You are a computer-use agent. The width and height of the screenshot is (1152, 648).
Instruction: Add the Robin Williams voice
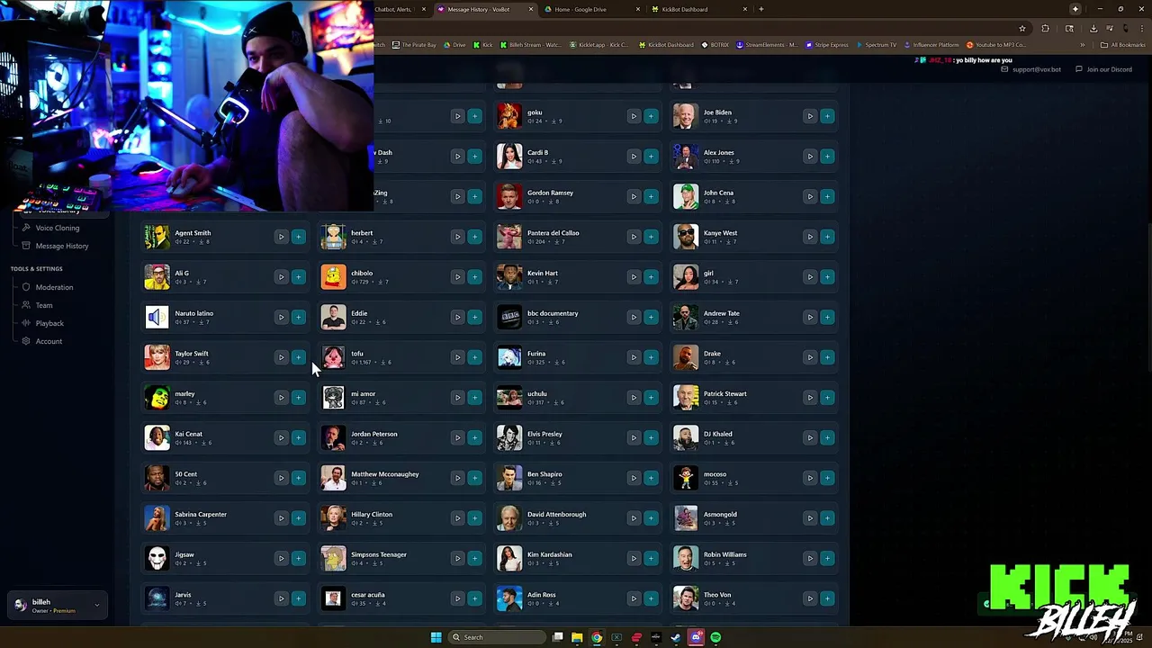pos(827,558)
